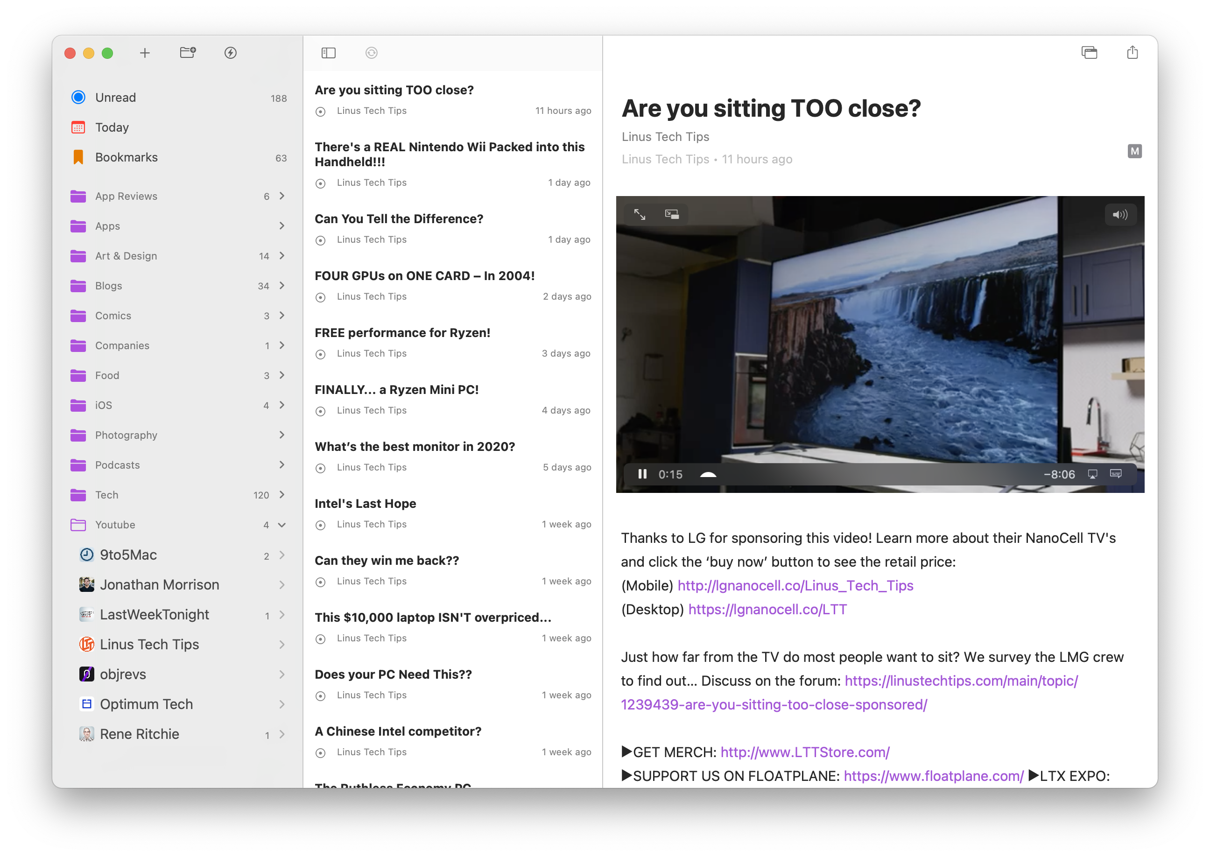
Task: Select the Food folder
Action: coord(178,375)
